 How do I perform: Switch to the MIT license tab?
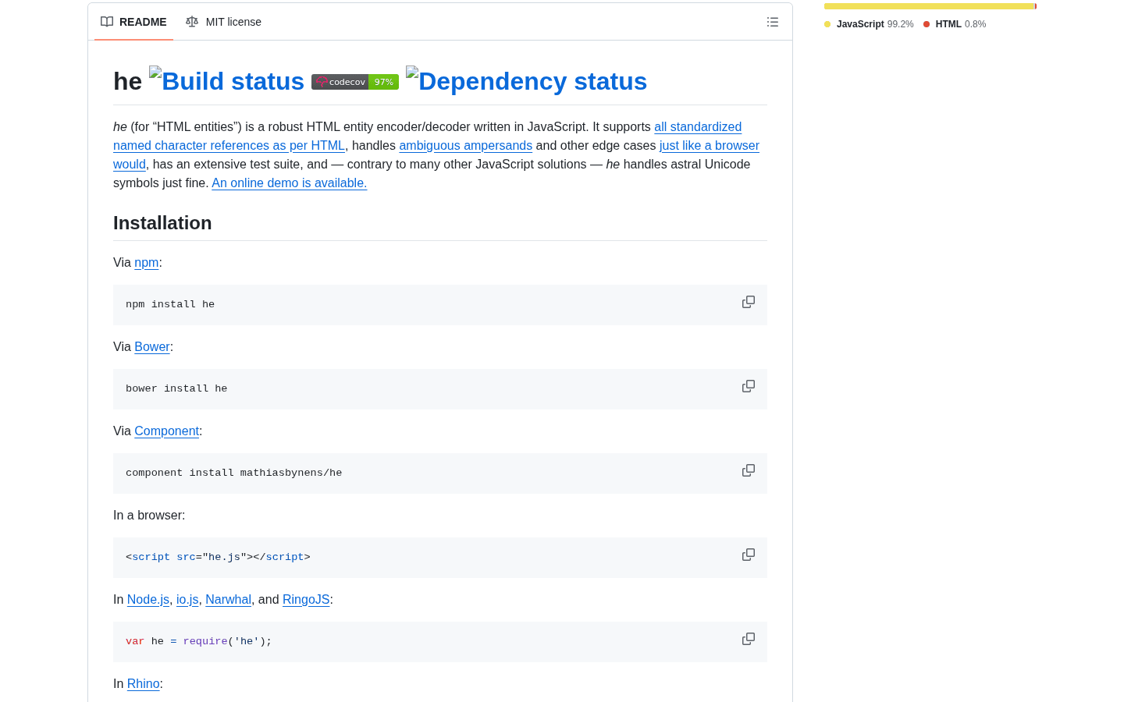point(223,22)
